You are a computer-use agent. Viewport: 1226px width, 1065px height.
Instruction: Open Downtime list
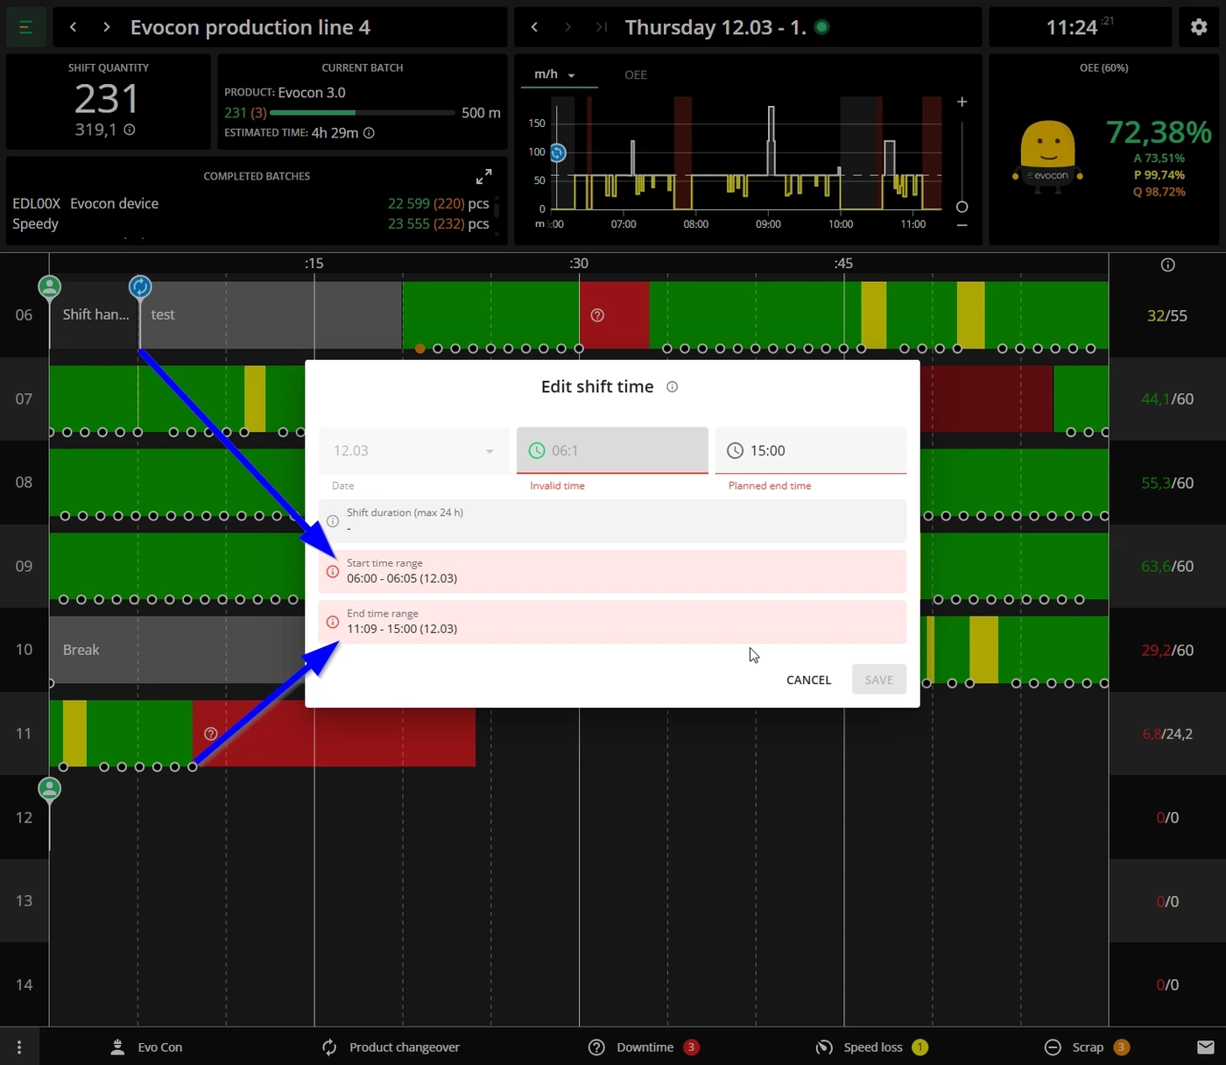click(x=644, y=1047)
